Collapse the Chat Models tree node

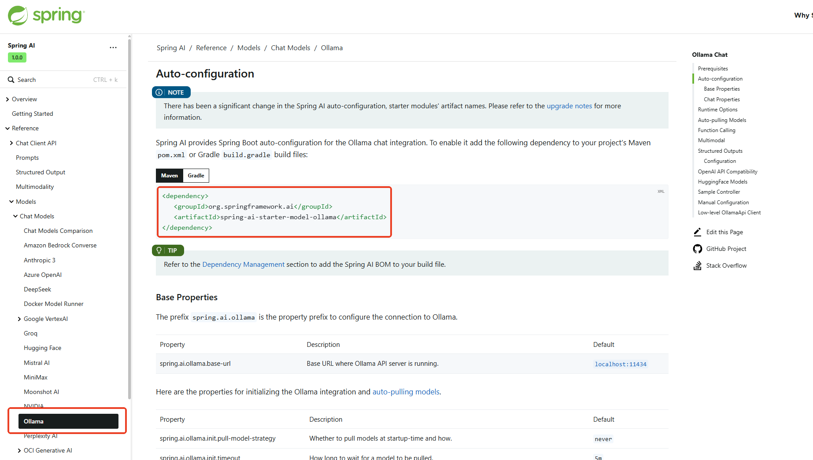pyautogui.click(x=15, y=216)
